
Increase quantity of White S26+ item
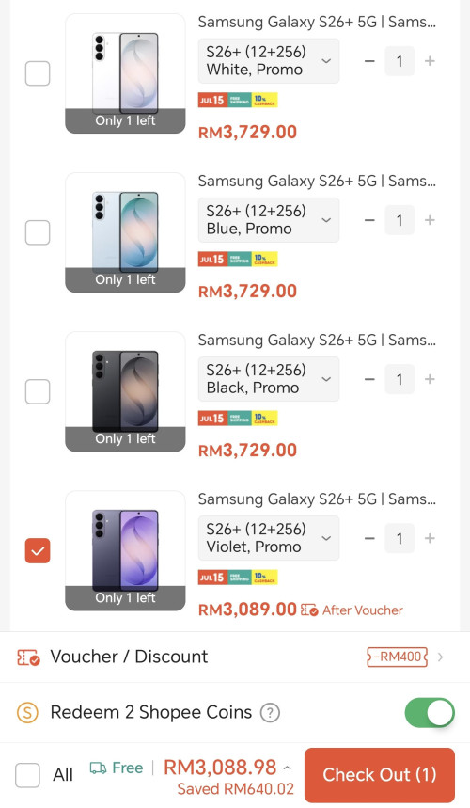point(430,61)
